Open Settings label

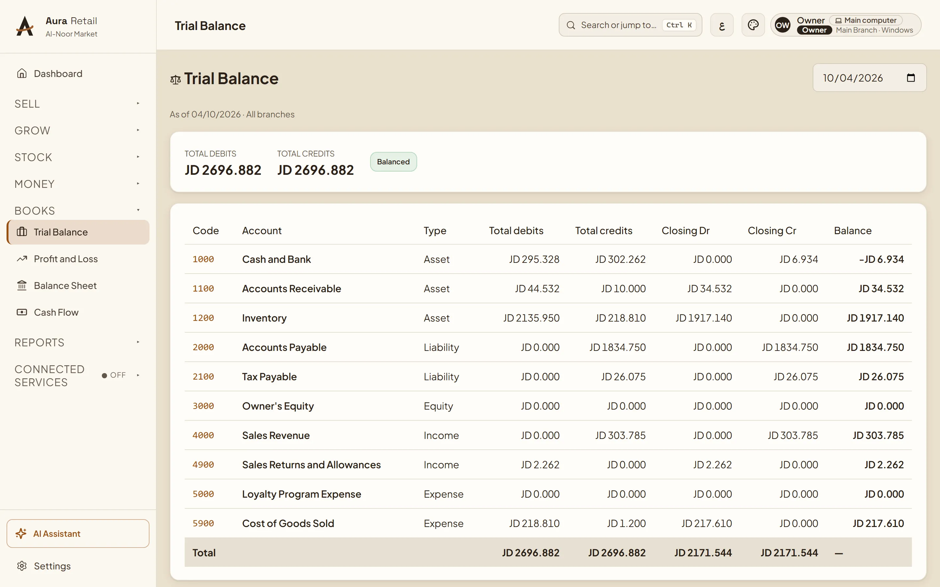(52, 566)
